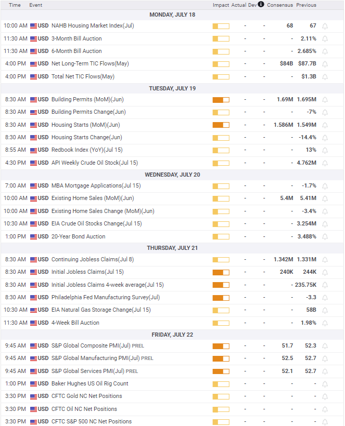Click bell icon for 20-Year Bond Auction
345x426 pixels.
pos(325,236)
